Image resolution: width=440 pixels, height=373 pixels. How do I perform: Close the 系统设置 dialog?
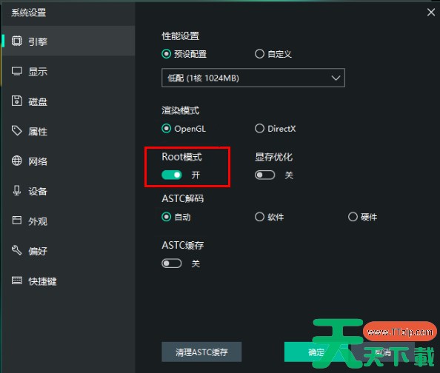430,12
